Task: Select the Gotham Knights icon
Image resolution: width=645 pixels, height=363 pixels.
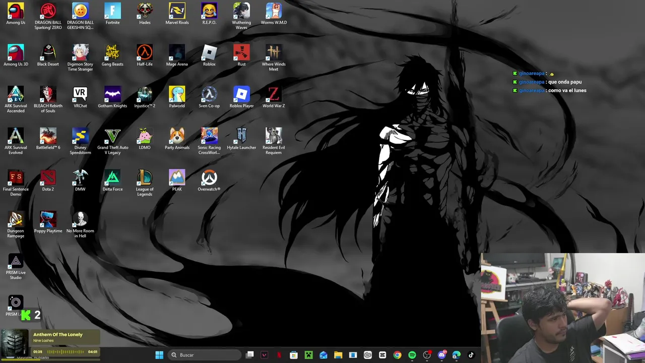Action: (112, 97)
